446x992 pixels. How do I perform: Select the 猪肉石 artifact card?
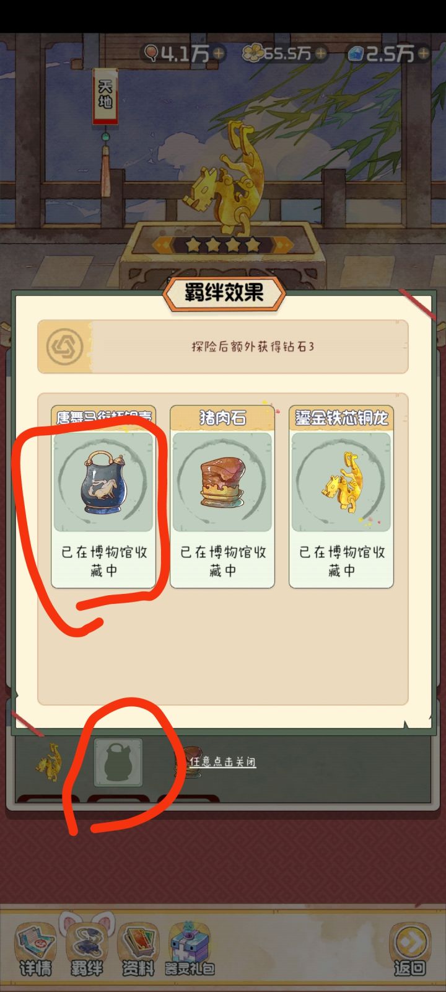coord(222,497)
